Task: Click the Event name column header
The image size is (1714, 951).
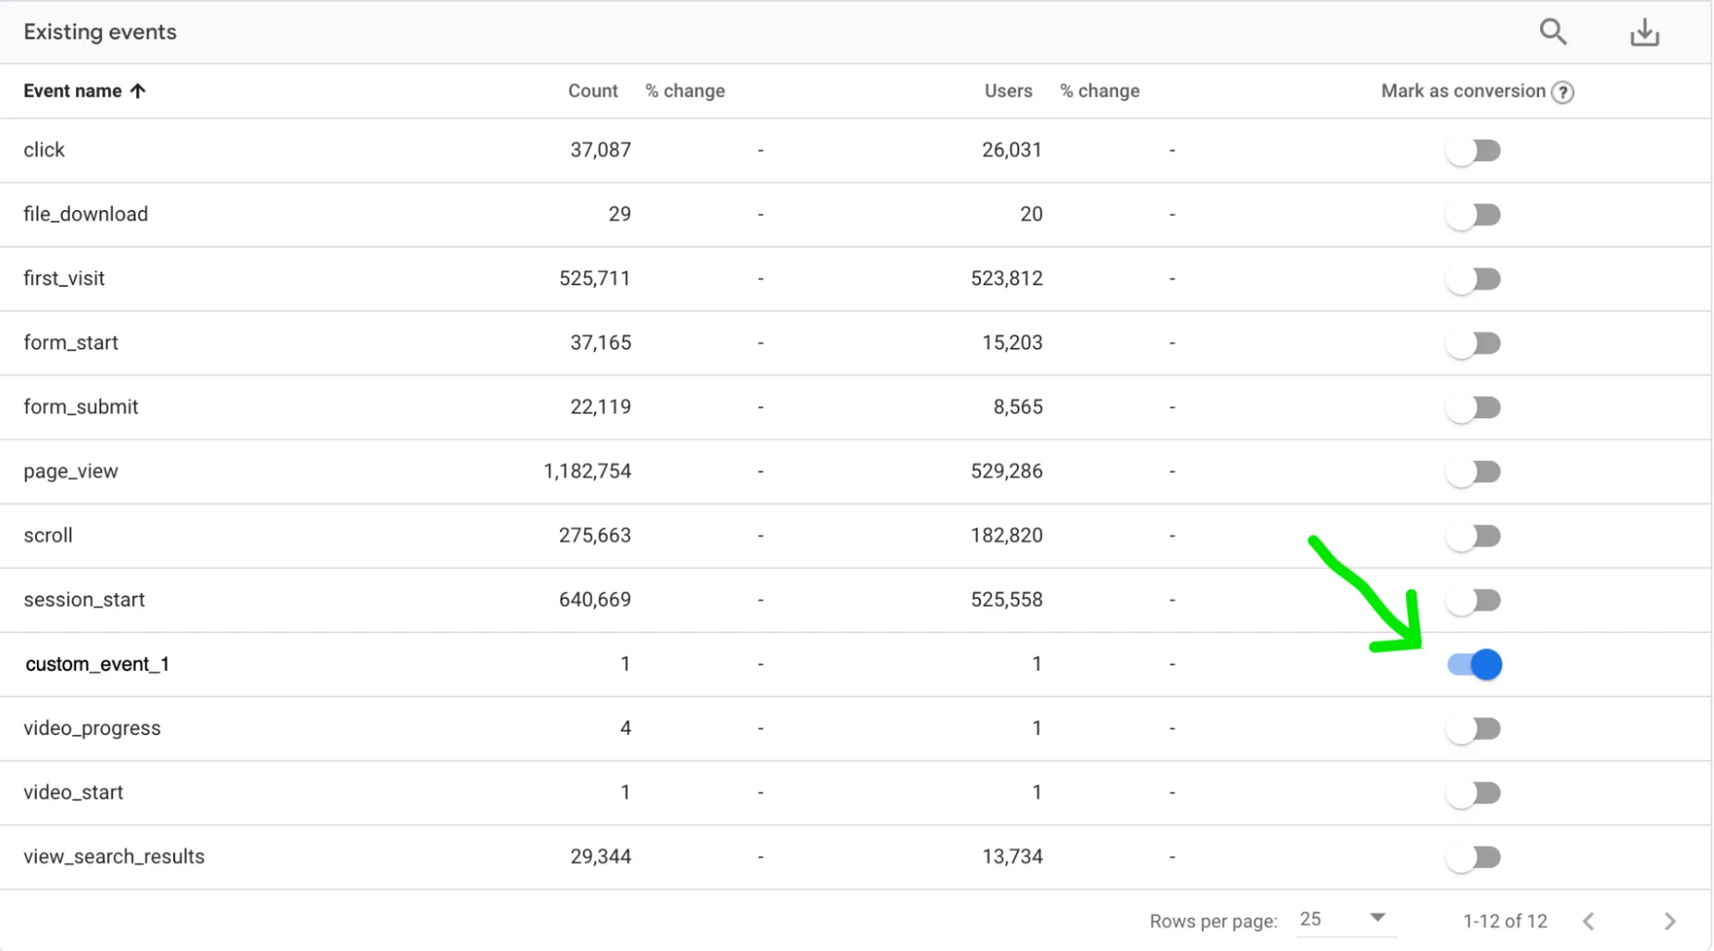Action: tap(72, 91)
